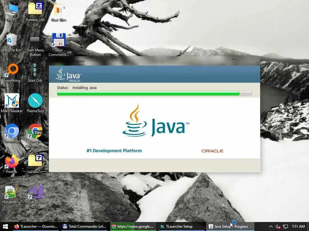The width and height of the screenshot is (309, 231).
Task: Click the '#1 Development Platform' text
Action: 114,151
